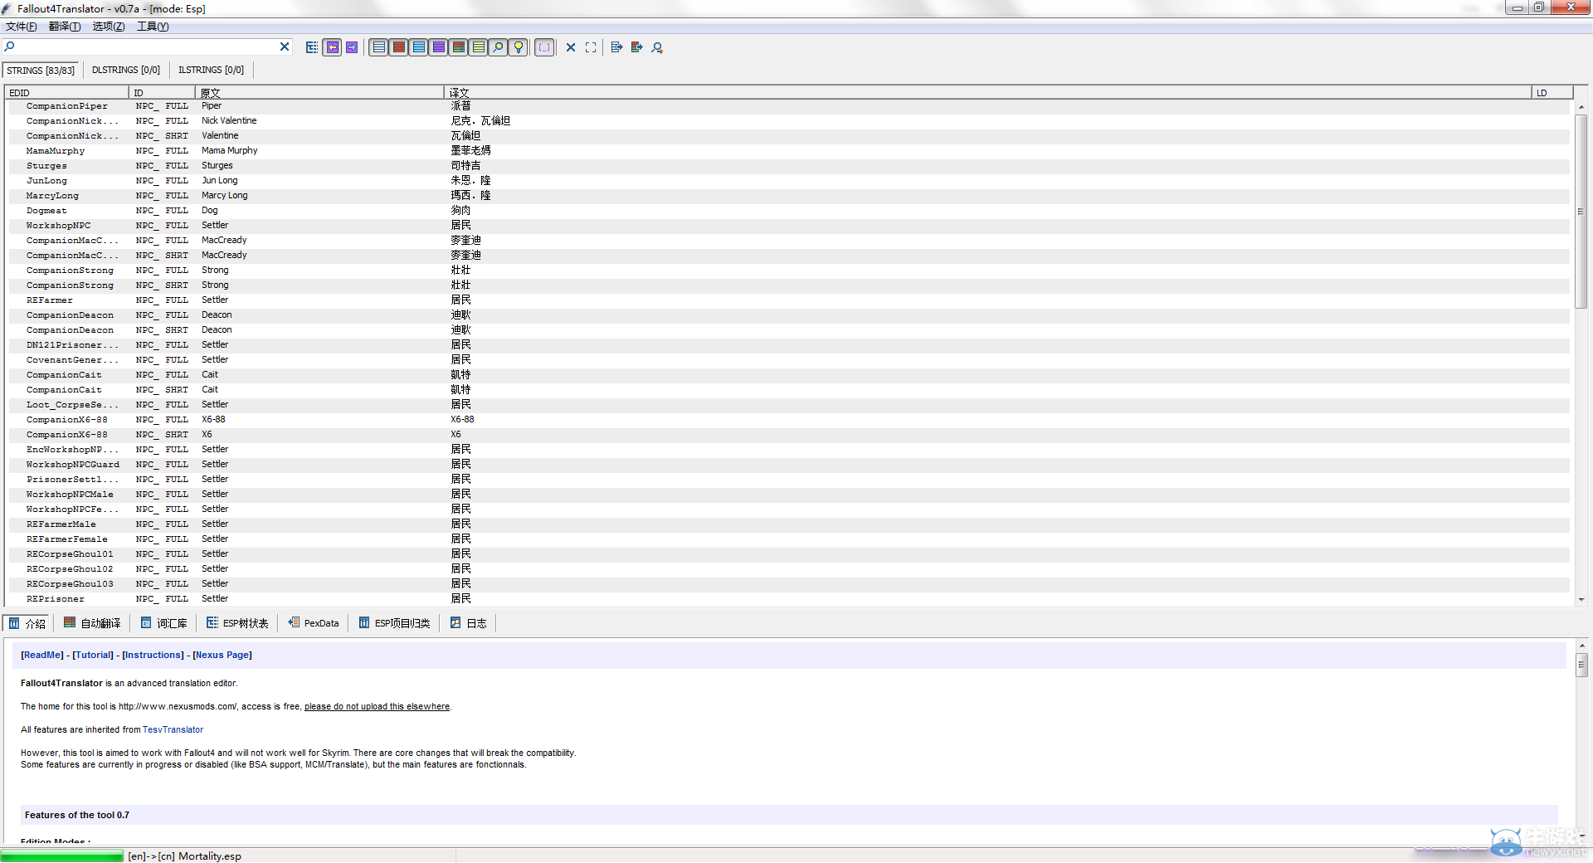Viewport: 1593px width, 863px height.
Task: Open the Instructions link
Action: (x=153, y=655)
